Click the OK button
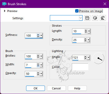Image resolution: width=109 pixels, height=94 pixels. tap(35, 88)
